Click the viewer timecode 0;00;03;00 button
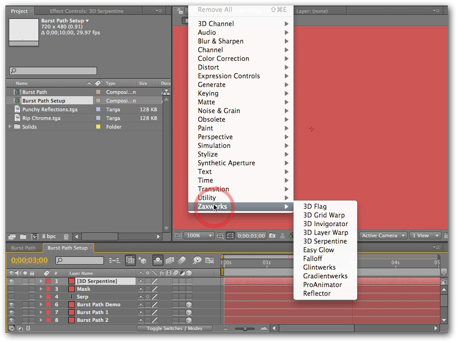This screenshot has height=342, width=457. (251, 235)
